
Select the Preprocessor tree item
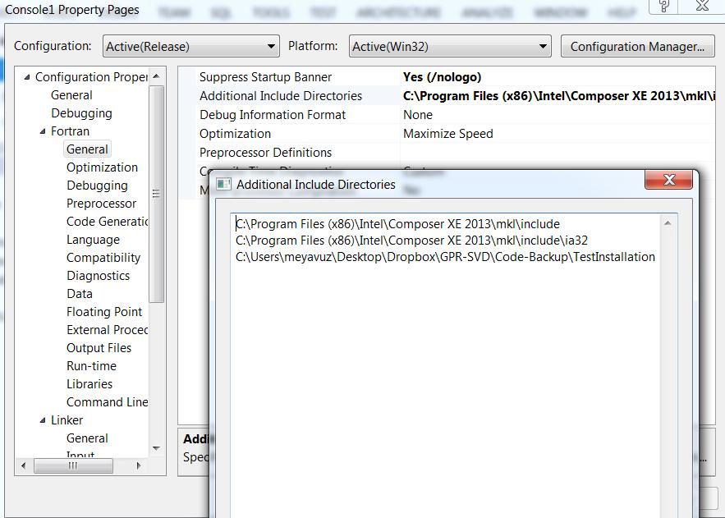coord(101,203)
